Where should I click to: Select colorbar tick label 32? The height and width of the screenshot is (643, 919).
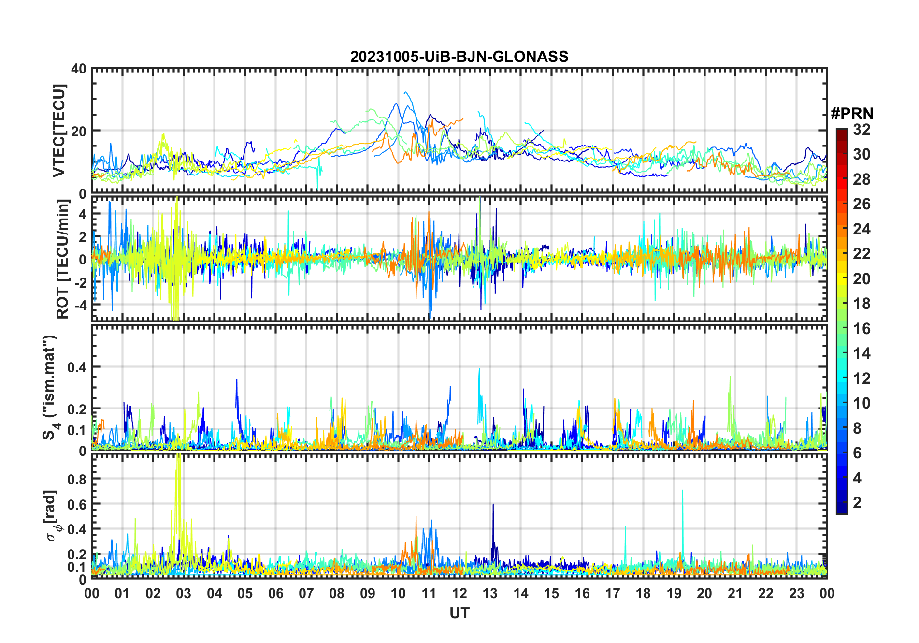point(862,130)
